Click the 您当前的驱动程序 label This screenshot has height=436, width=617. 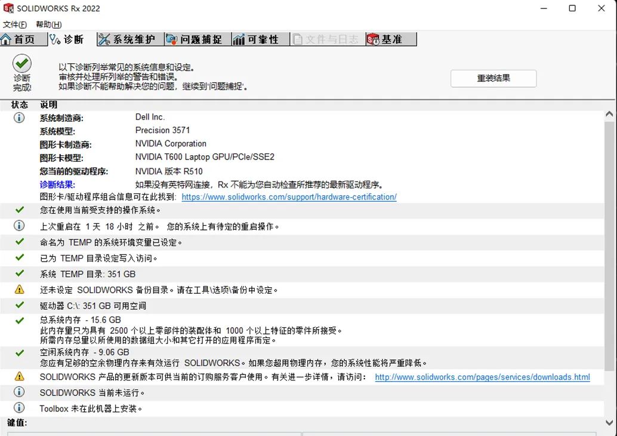coord(74,172)
